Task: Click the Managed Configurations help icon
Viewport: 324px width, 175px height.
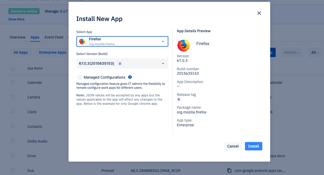Action: click(x=130, y=77)
